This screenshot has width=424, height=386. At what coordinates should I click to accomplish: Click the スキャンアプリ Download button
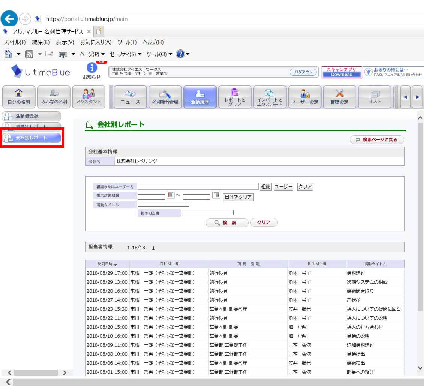341,72
